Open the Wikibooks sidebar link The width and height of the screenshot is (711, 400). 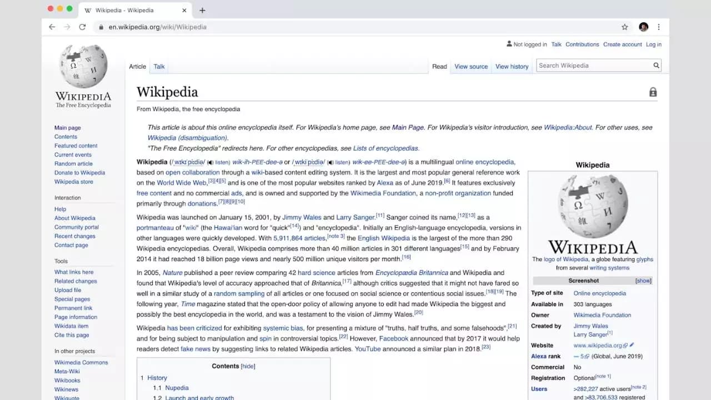(x=67, y=381)
